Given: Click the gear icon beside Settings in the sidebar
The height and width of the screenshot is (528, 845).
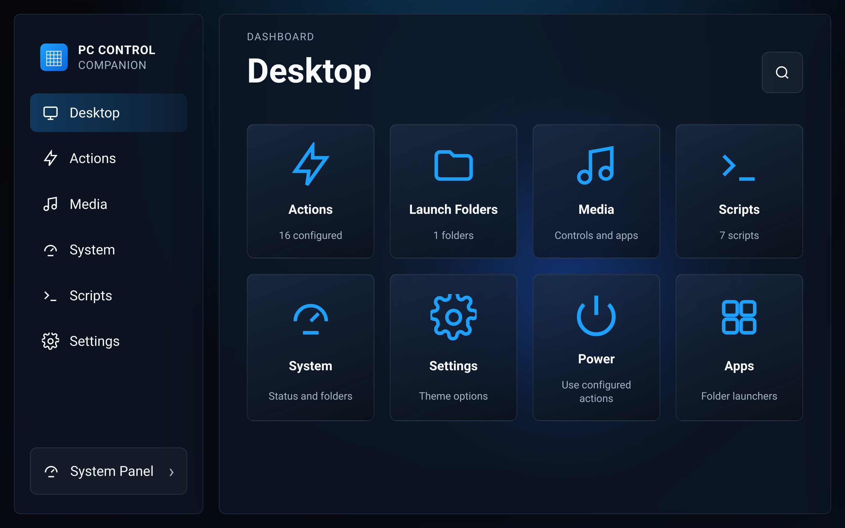Looking at the screenshot, I should (x=50, y=341).
